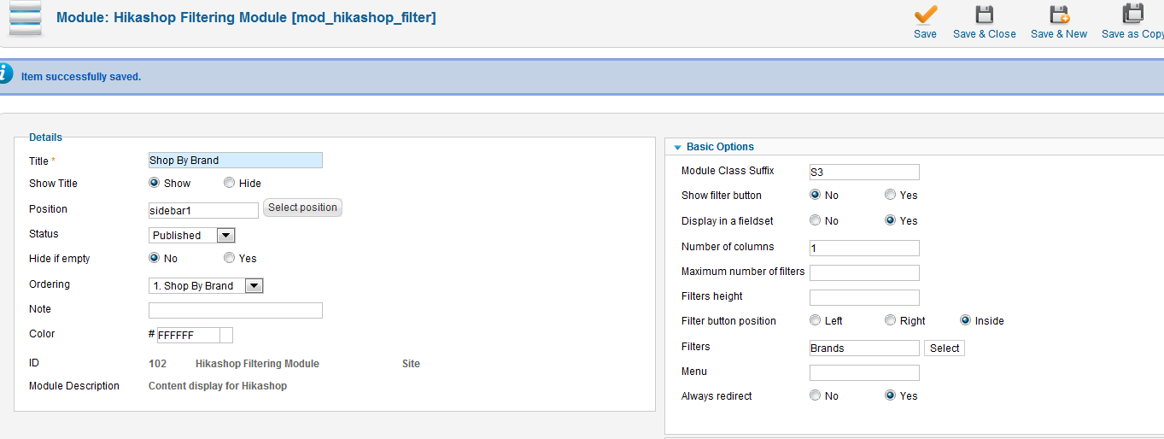
Task: Click the Details fieldset legend
Action: click(45, 137)
